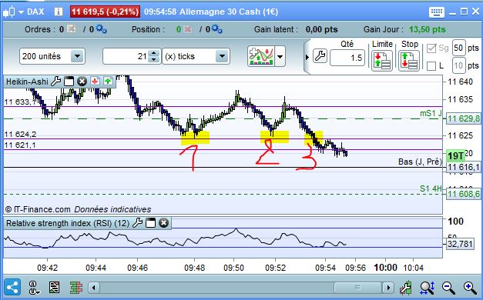Screen dimensions: 483x300
Task: Click the horizontal chart scrollbar thumb
Action: pos(357,288)
